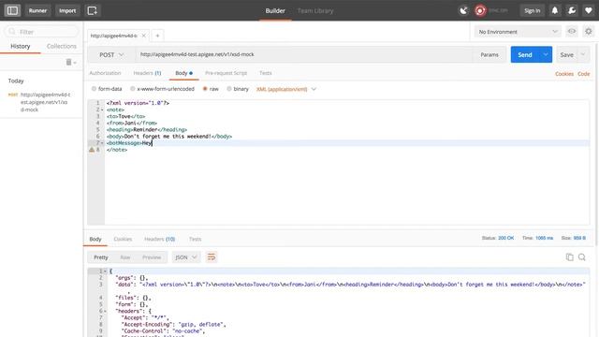Click the environment quick-look eye icon
This screenshot has height=337, width=599.
coord(572,31)
